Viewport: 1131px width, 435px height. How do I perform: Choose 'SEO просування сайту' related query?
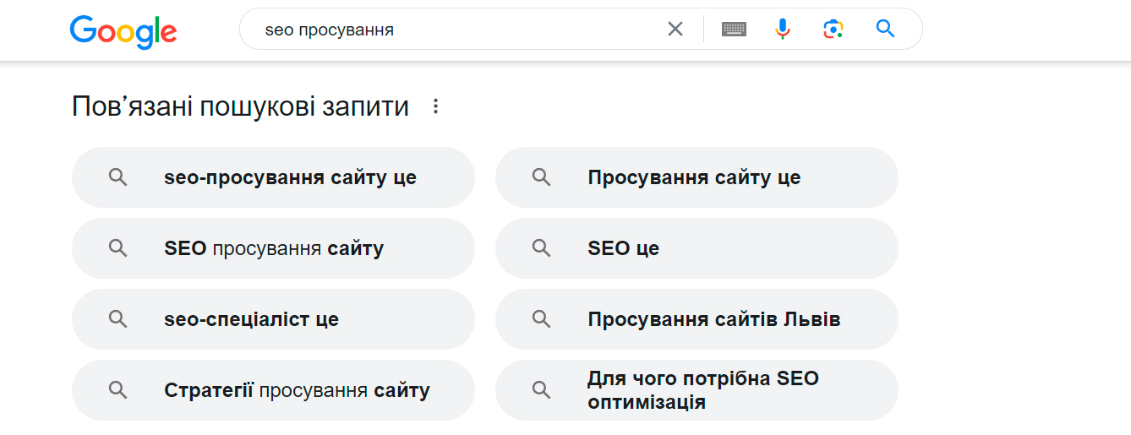pyautogui.click(x=274, y=248)
